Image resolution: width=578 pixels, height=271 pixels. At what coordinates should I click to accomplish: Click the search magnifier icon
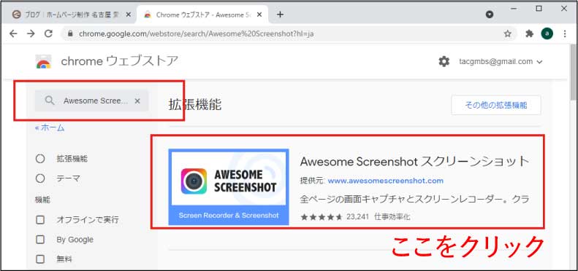point(50,101)
